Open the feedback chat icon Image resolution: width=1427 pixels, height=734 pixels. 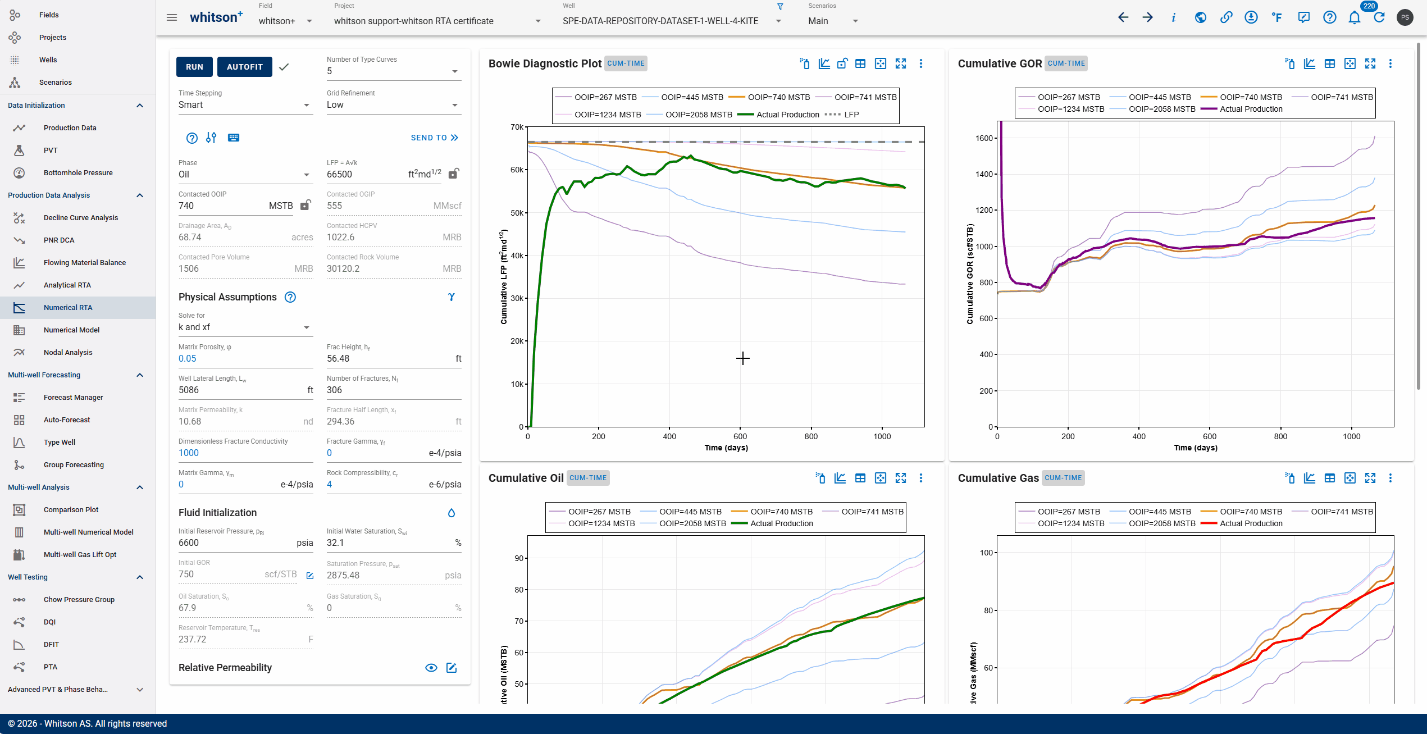click(x=1304, y=17)
